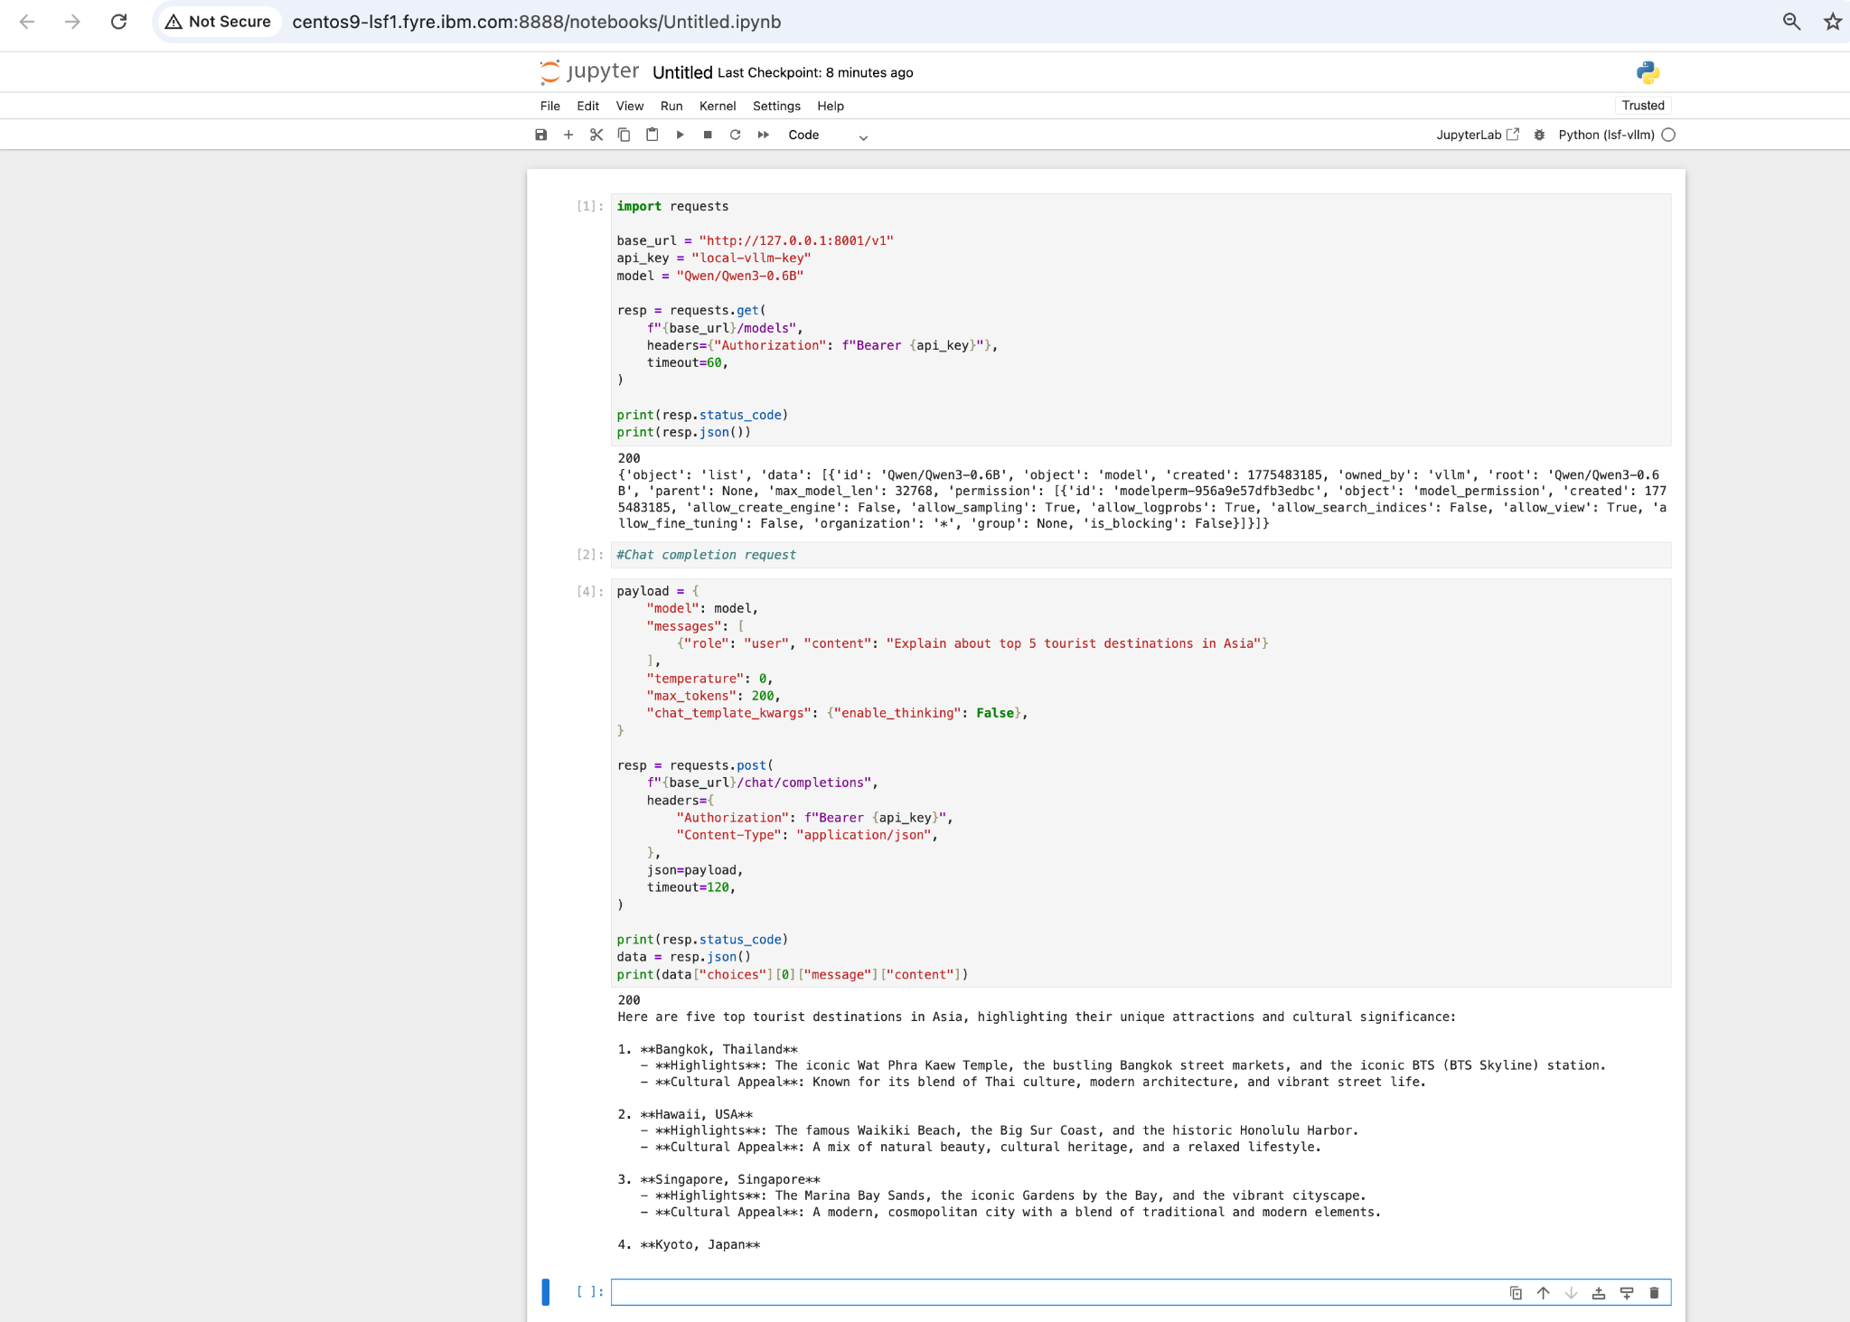This screenshot has width=1850, height=1322.
Task: Restart the kernel with circular arrow icon
Action: click(736, 135)
